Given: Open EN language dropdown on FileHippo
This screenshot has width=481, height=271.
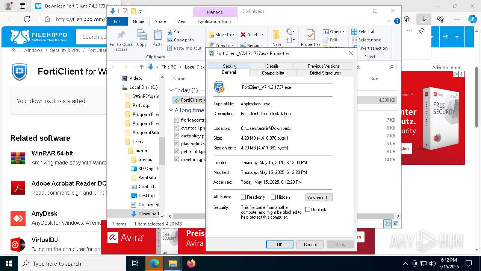Looking at the screenshot, I should tap(451, 37).
